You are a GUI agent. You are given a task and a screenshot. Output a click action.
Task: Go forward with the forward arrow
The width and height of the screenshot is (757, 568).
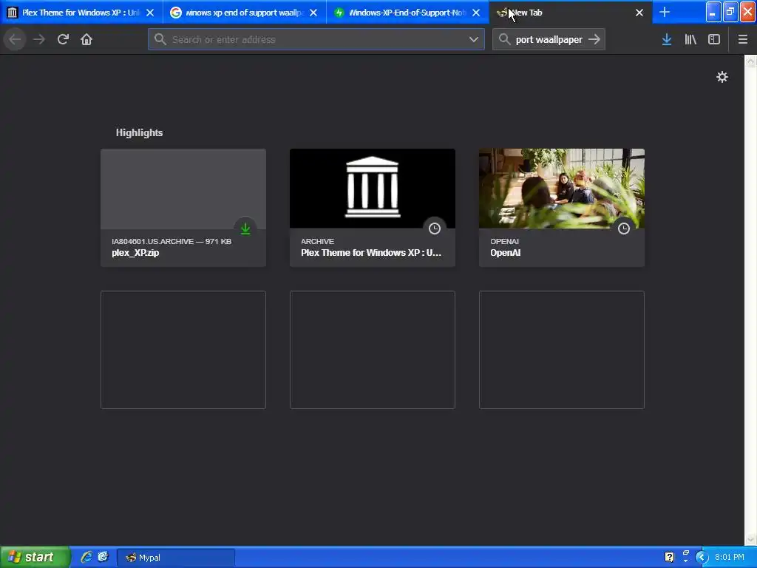pyautogui.click(x=39, y=39)
